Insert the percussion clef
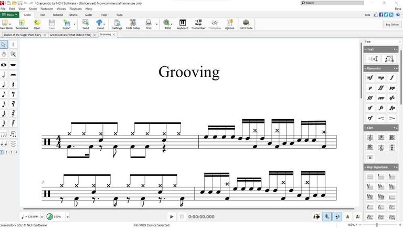 click(370, 158)
